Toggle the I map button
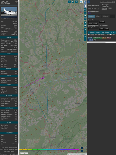 pyautogui.click(x=85, y=32)
